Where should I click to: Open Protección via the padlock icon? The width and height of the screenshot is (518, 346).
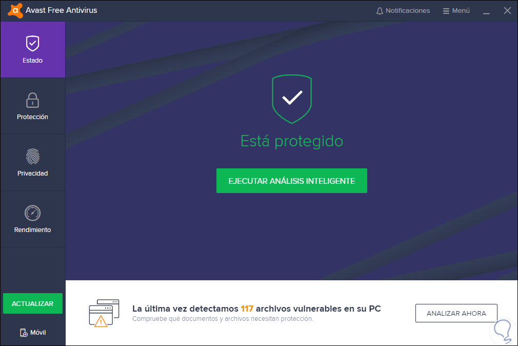pyautogui.click(x=32, y=100)
